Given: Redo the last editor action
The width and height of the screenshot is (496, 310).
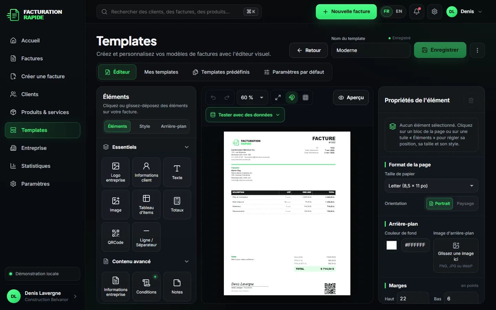Looking at the screenshot, I should (x=227, y=97).
